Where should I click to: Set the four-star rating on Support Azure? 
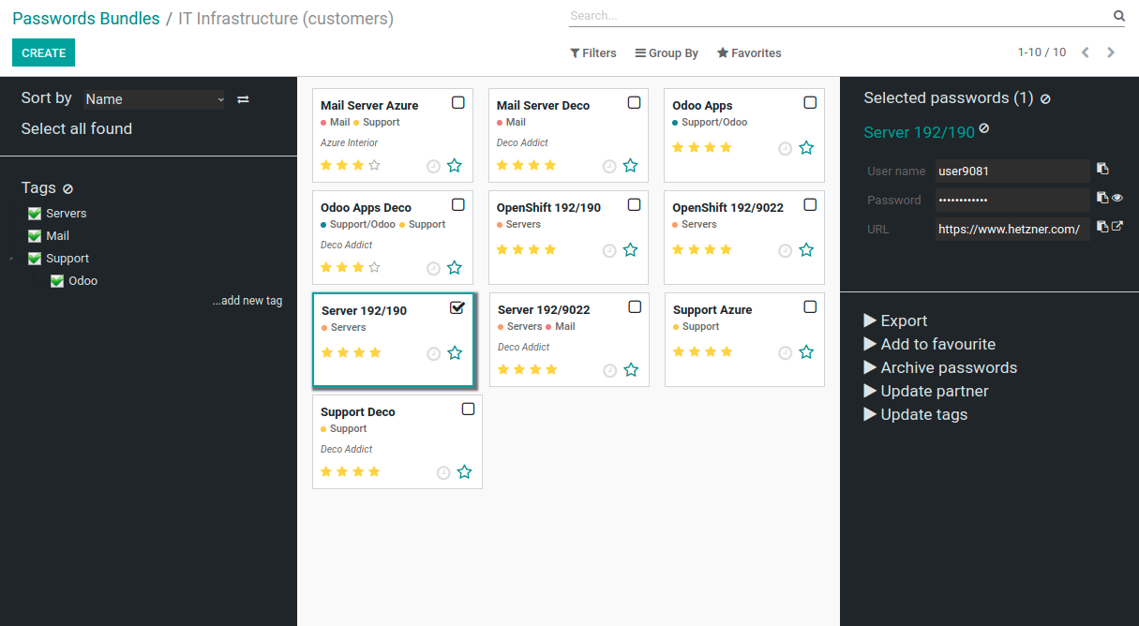pos(727,352)
